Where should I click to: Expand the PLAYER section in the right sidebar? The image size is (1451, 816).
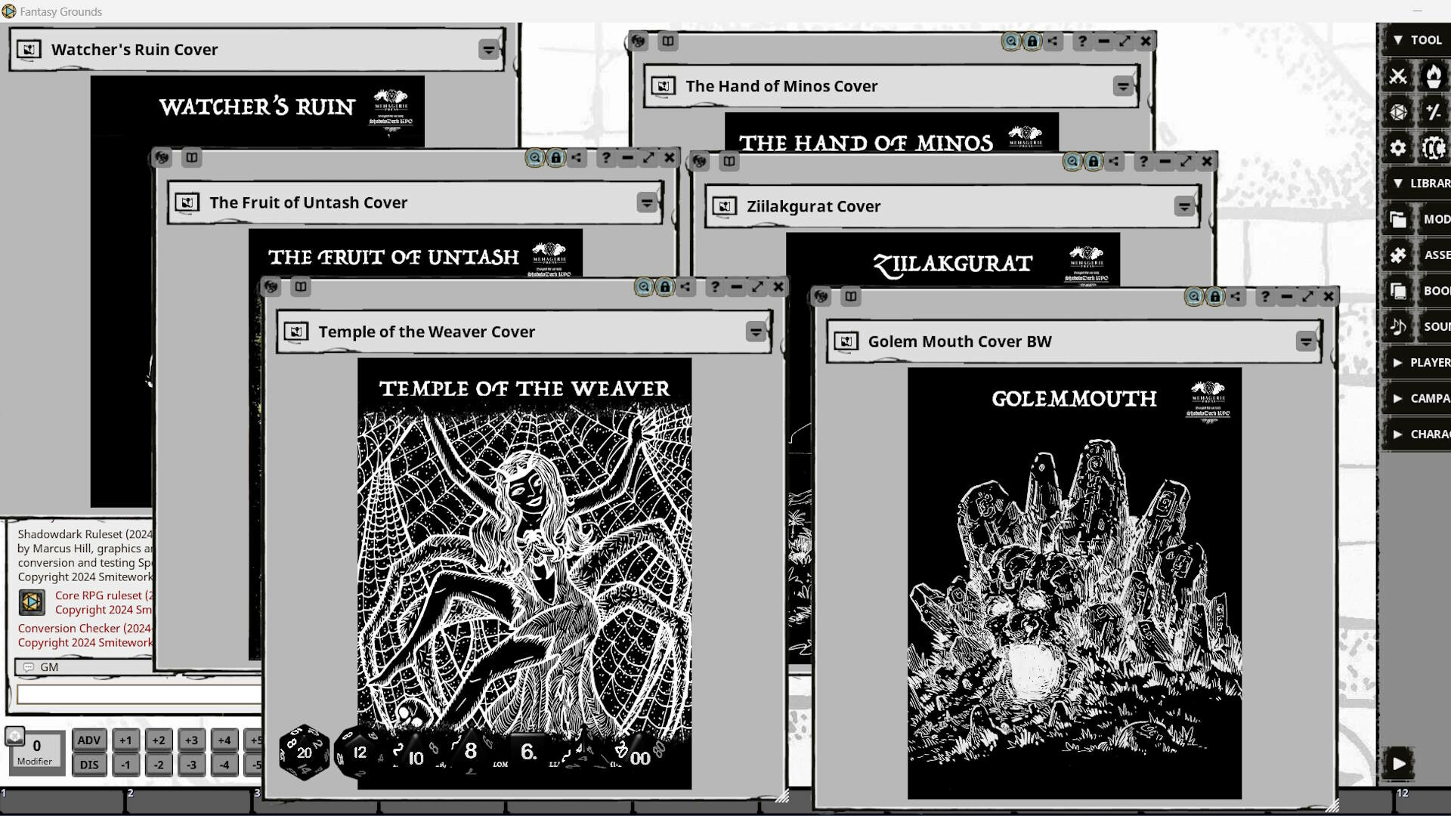[x=1399, y=363]
